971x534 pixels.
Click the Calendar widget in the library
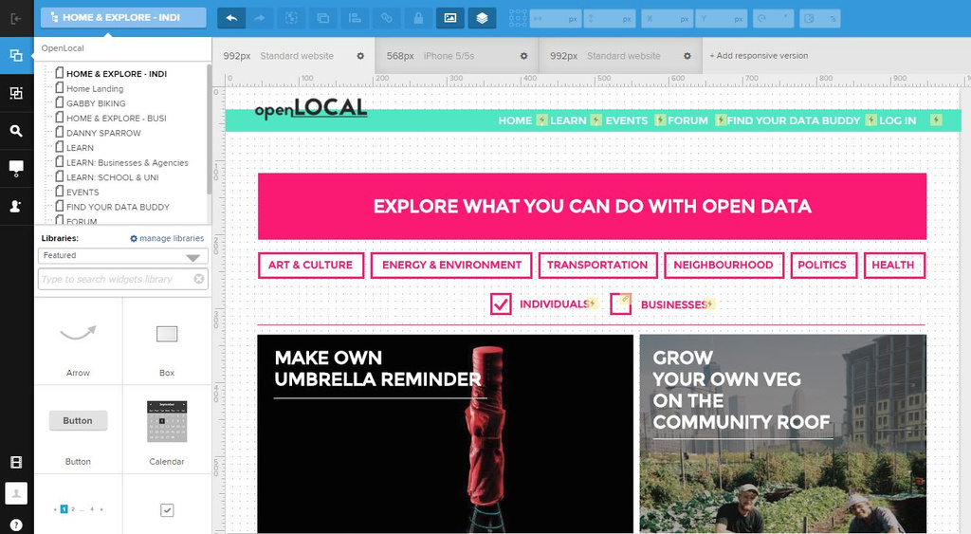(x=167, y=431)
